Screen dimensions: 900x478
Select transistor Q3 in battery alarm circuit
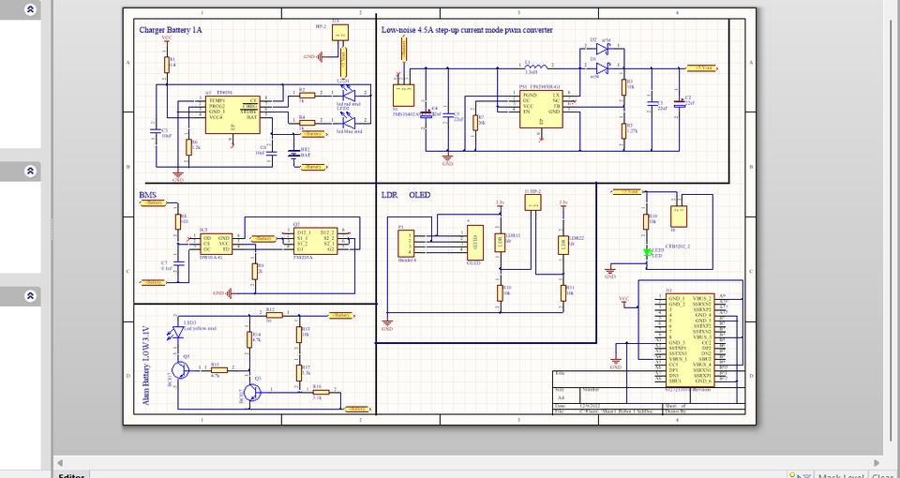[x=252, y=393]
